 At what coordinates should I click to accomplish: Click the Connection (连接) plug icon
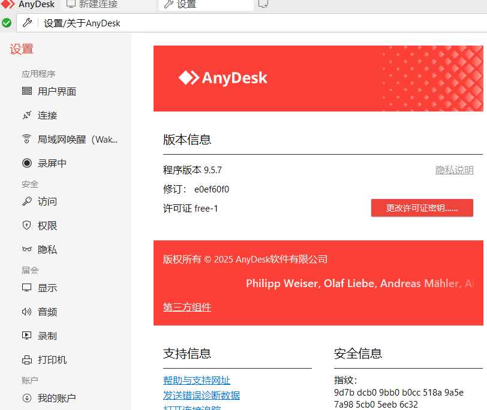click(26, 116)
